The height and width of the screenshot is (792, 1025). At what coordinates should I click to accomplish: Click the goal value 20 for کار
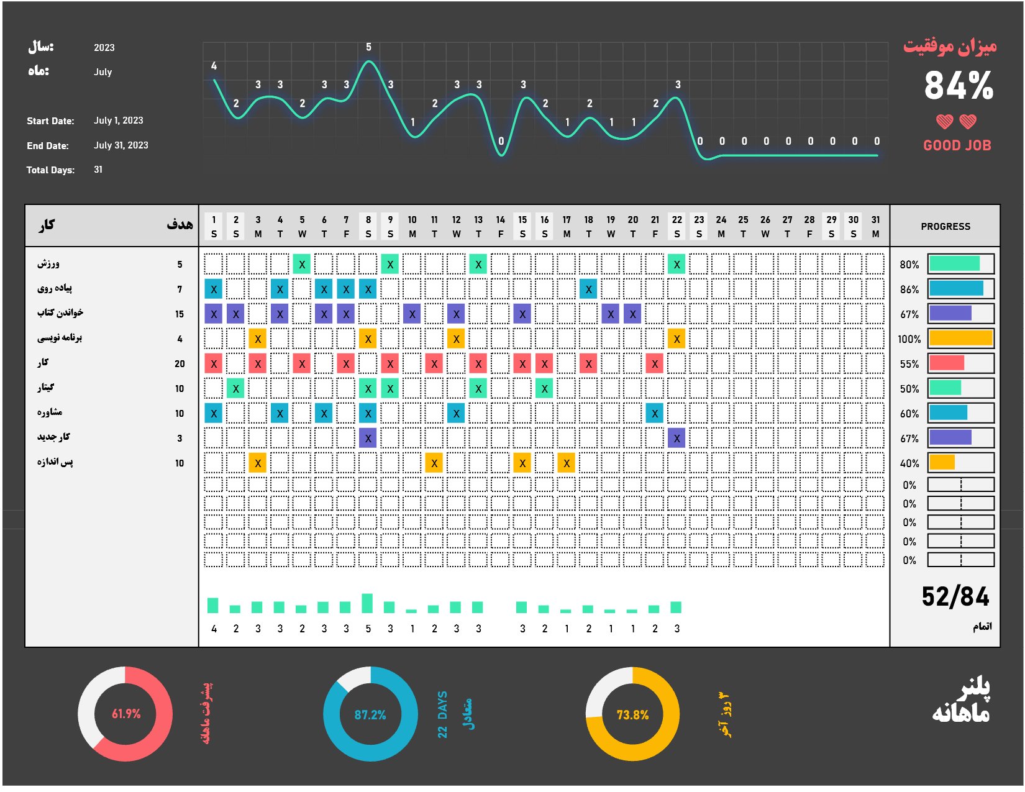(180, 364)
